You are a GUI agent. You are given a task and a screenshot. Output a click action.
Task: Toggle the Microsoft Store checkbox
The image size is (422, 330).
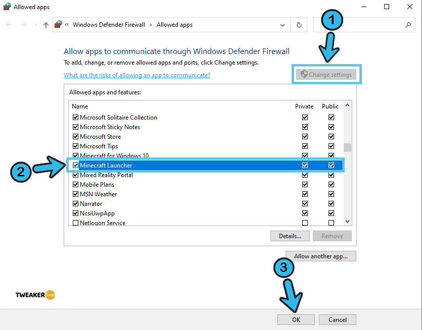point(76,137)
